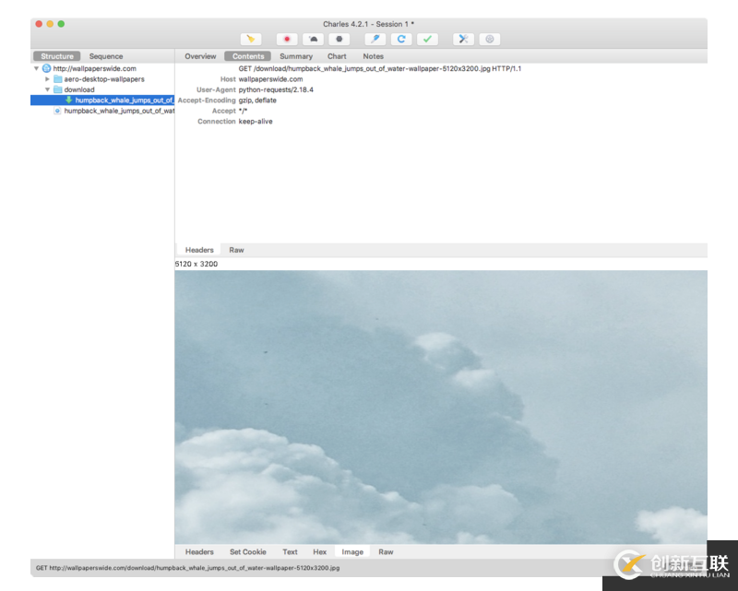Collapse the wallpaperswide.com host node

tap(37, 68)
